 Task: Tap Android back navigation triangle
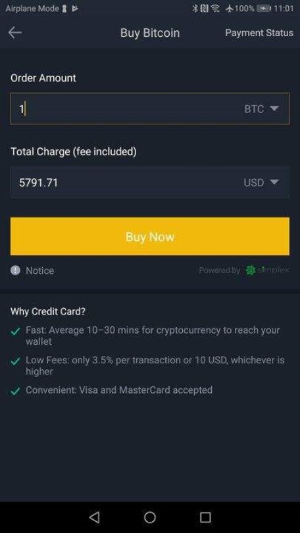coord(95,517)
